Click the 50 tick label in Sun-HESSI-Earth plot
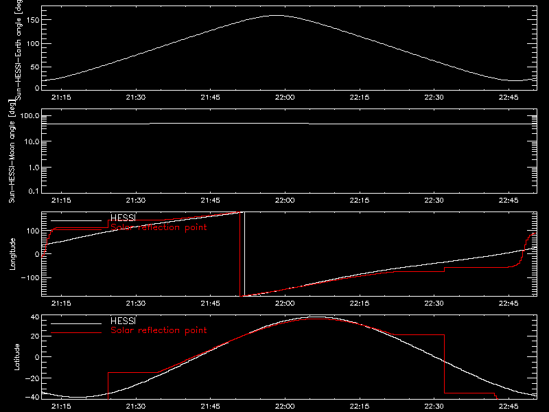Image resolution: width=549 pixels, height=412 pixels. click(35, 67)
